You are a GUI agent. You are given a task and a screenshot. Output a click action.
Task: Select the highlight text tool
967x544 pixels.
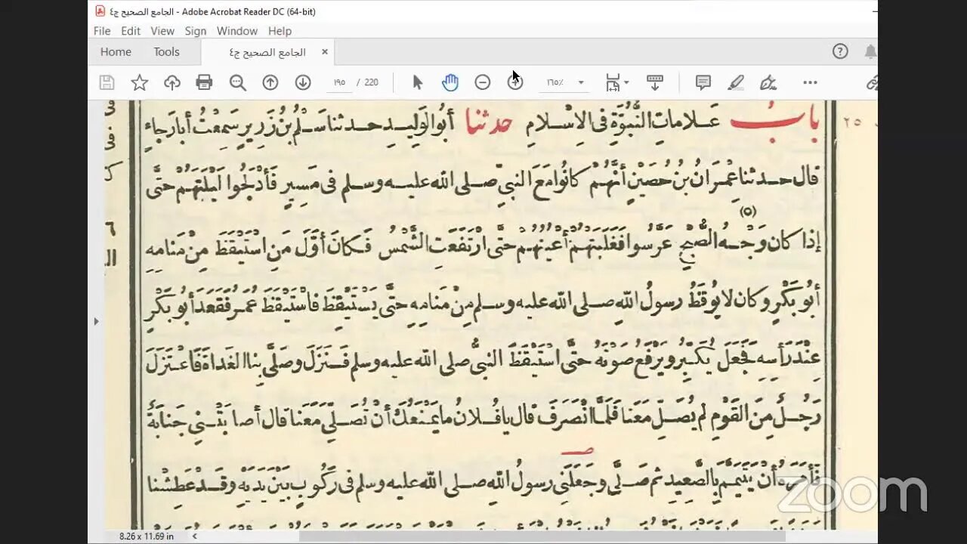pyautogui.click(x=736, y=82)
